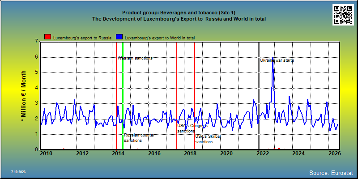Click the y-axis value 1

[37, 134]
